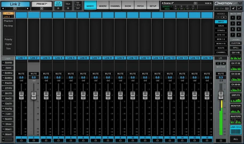Switch to the MIXER2 tab
Image resolution: width=244 pixels, height=144 pixels.
pos(103,6)
